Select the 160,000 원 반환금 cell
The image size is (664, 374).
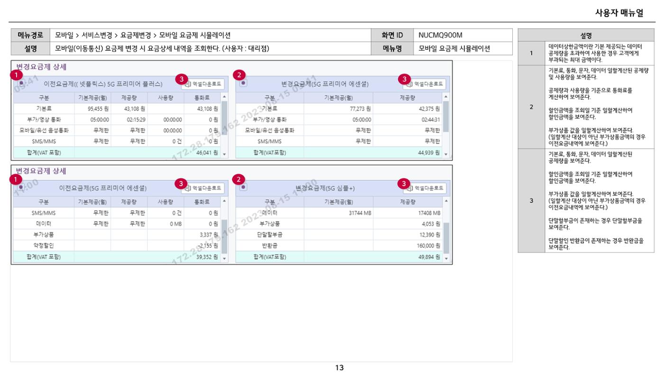[408, 246]
